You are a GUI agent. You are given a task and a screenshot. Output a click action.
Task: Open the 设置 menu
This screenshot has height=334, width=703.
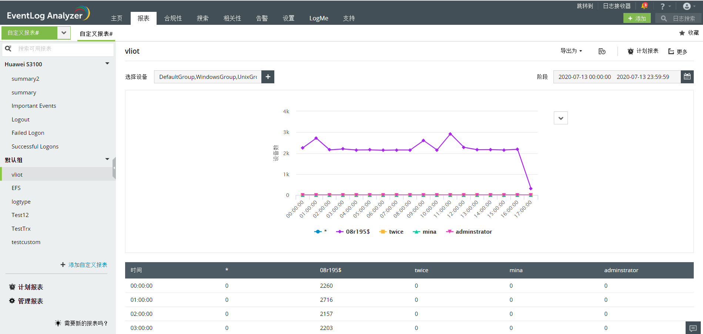tap(288, 18)
